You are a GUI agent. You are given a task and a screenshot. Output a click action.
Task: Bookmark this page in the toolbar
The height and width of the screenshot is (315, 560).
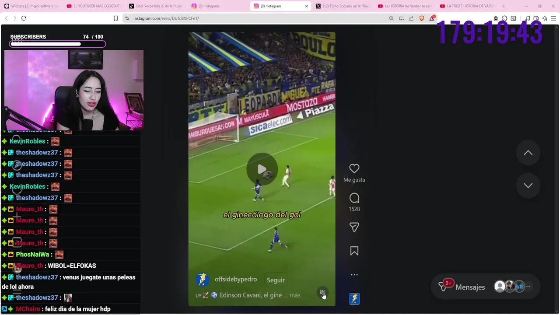coord(115,18)
